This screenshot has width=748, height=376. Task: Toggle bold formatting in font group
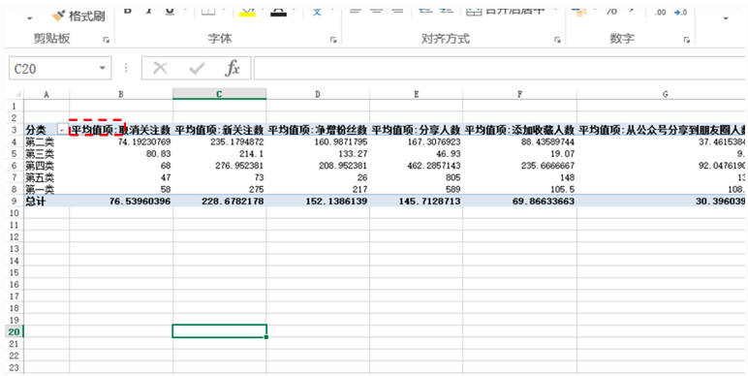pos(128,11)
